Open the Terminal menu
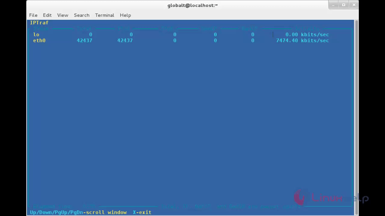Screen dimensions: 385x216 (104, 15)
